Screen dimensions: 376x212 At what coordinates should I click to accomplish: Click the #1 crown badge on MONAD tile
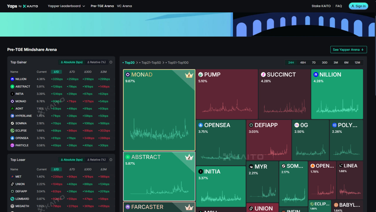point(189,75)
